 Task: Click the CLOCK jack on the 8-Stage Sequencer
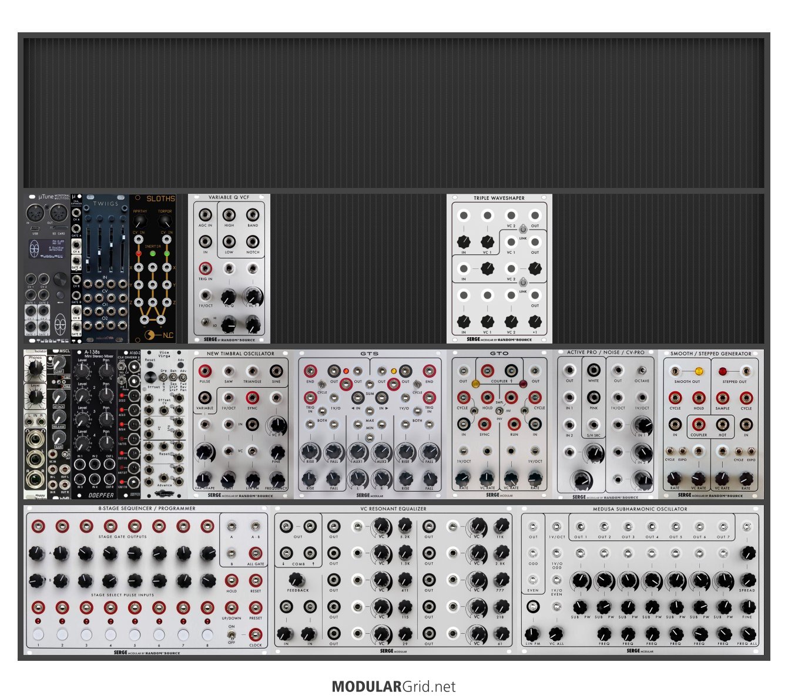click(x=256, y=634)
